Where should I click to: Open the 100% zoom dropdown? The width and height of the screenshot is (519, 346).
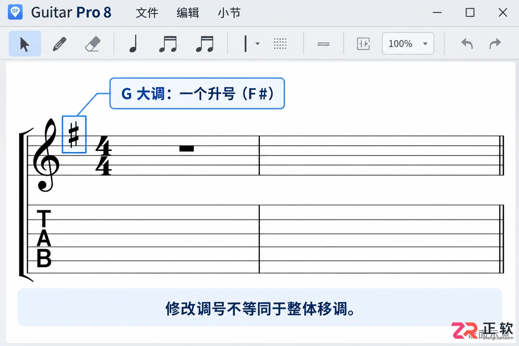pos(408,44)
